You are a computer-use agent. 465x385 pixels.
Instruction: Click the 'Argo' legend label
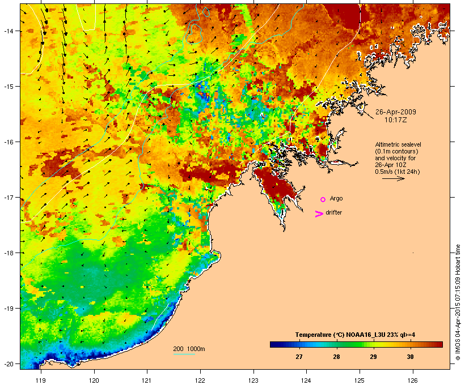pyautogui.click(x=336, y=198)
